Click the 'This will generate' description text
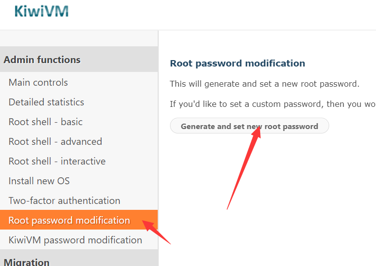The height and width of the screenshot is (266, 376). click(x=265, y=84)
